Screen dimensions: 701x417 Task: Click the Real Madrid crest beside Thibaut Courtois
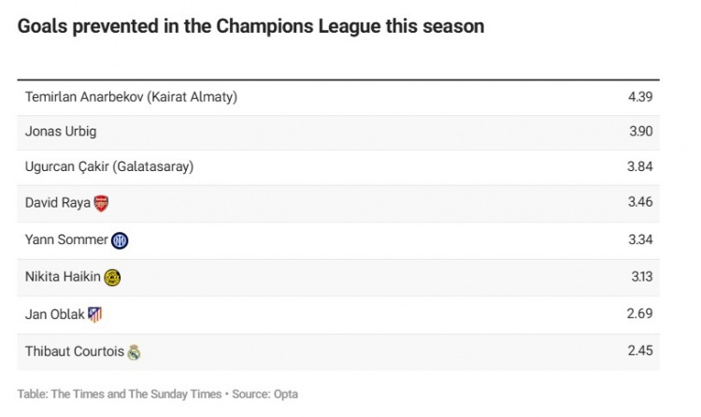tap(134, 352)
